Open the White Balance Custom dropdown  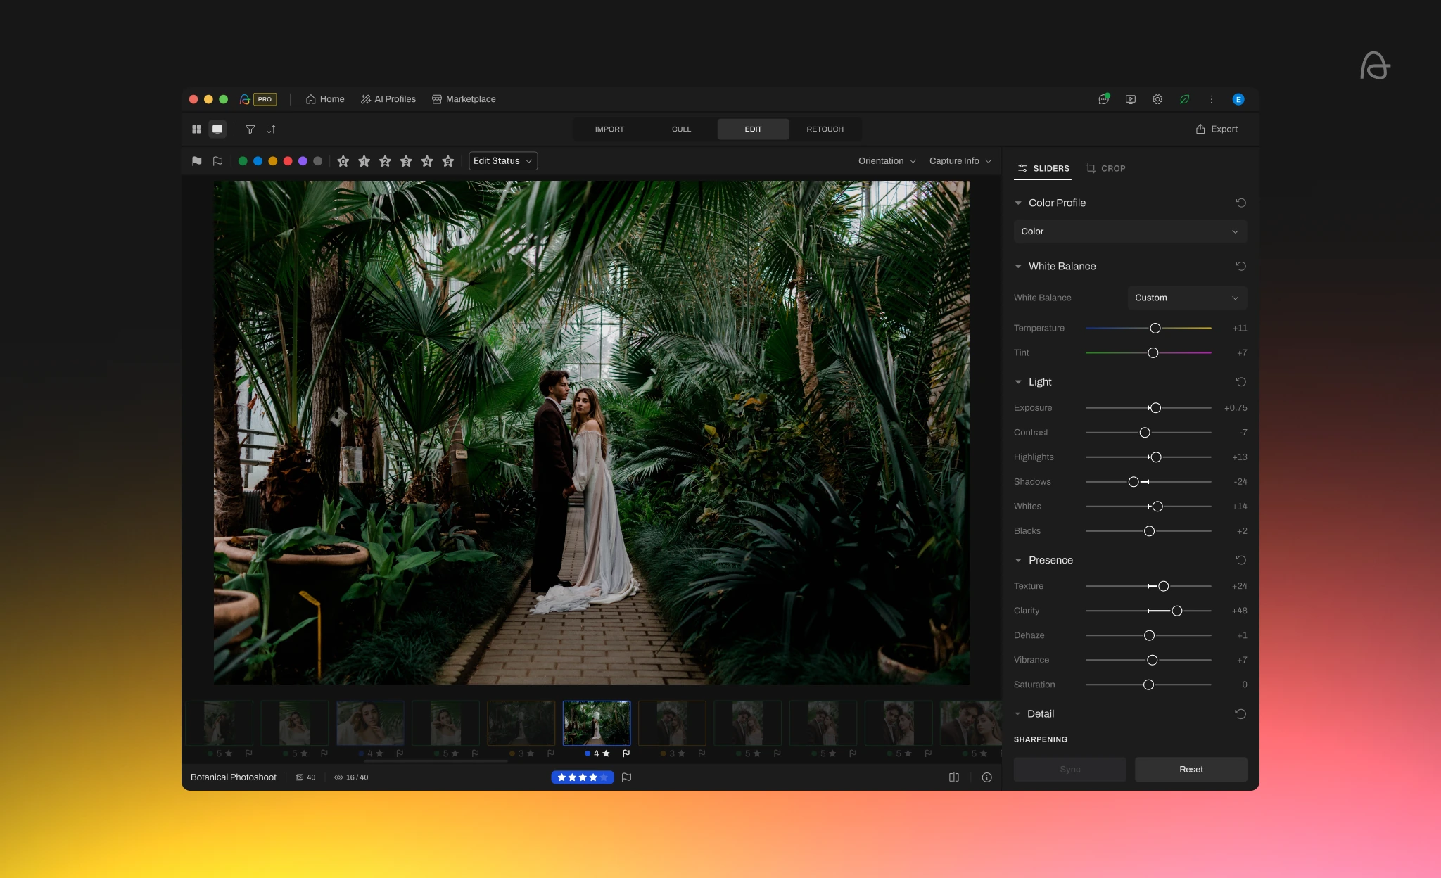point(1186,298)
